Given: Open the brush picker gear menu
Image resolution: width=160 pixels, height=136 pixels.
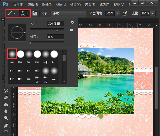Looking at the screenshot, I should click(x=73, y=23).
